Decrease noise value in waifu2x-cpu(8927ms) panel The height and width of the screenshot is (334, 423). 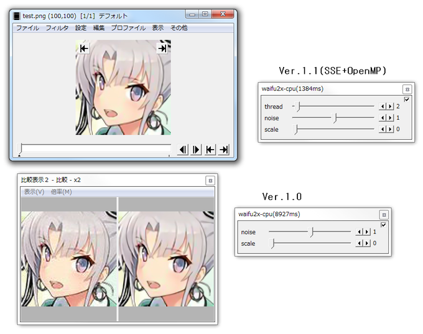pos(359,232)
